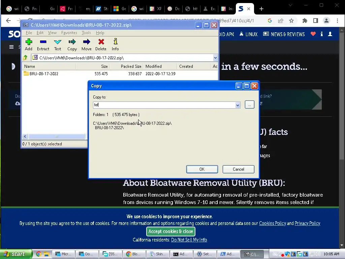Switch to the XP browser tab

[x=156, y=9]
